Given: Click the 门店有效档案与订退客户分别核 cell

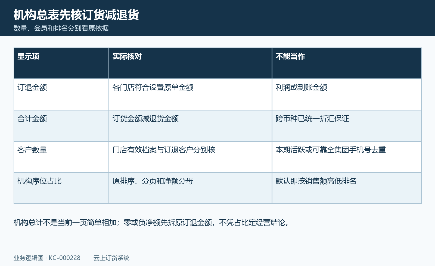Looking at the screenshot, I should coord(190,157).
